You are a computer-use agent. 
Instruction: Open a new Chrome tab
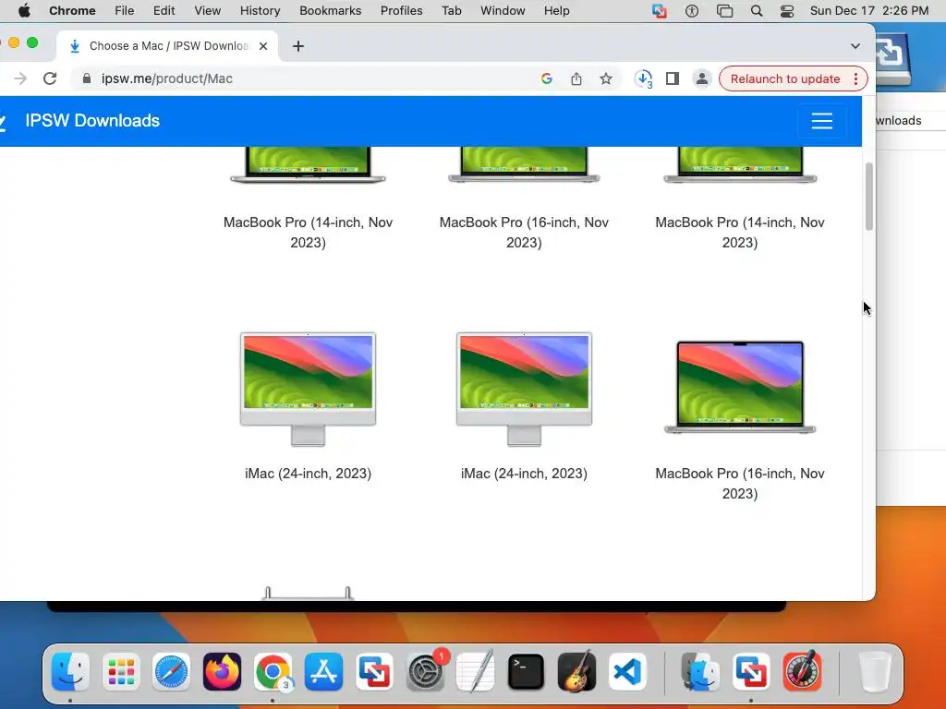coord(298,46)
